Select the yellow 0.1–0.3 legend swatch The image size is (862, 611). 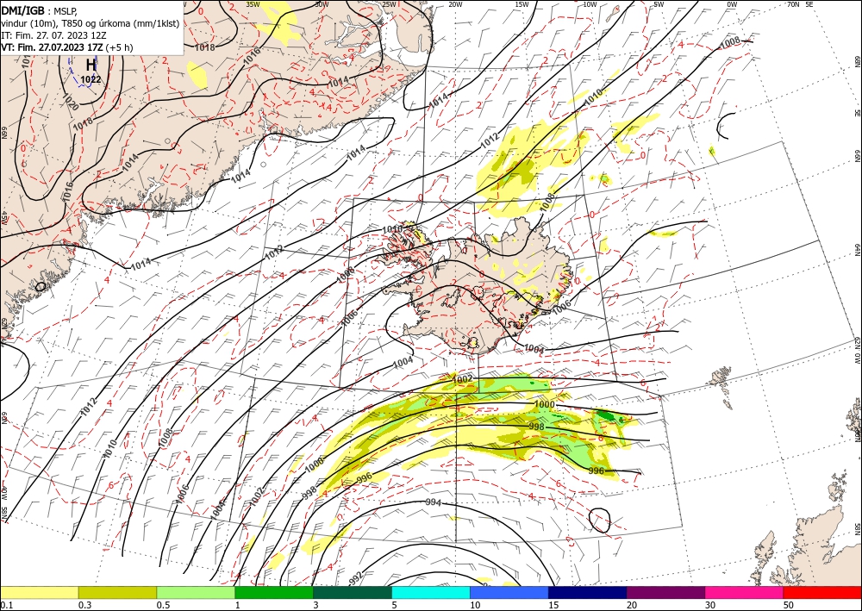(x=39, y=592)
